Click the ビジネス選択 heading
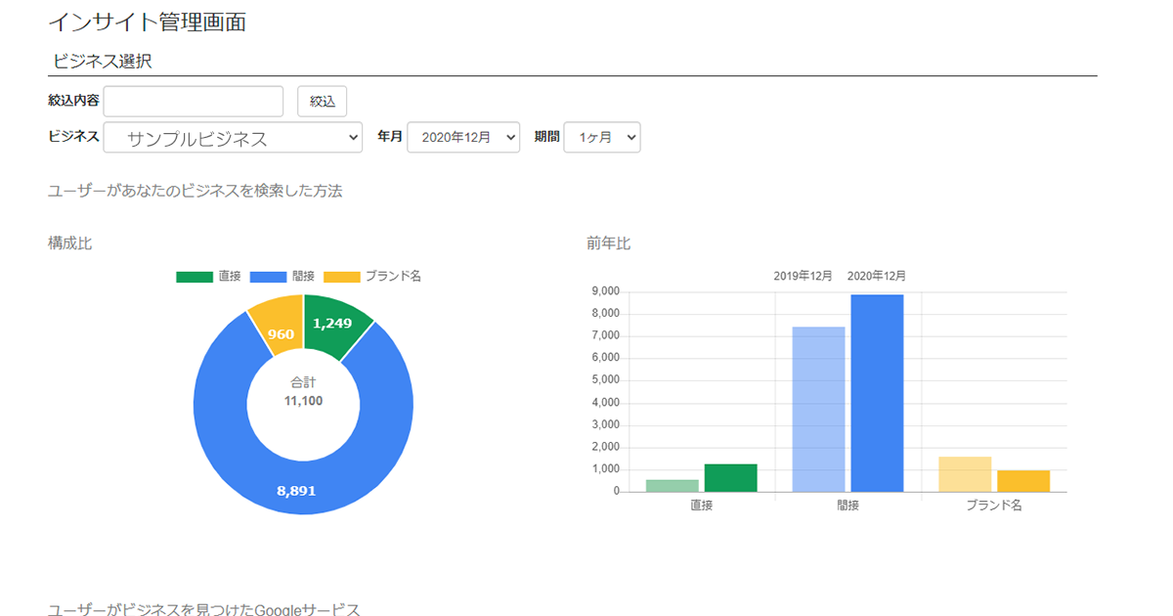 click(x=103, y=62)
